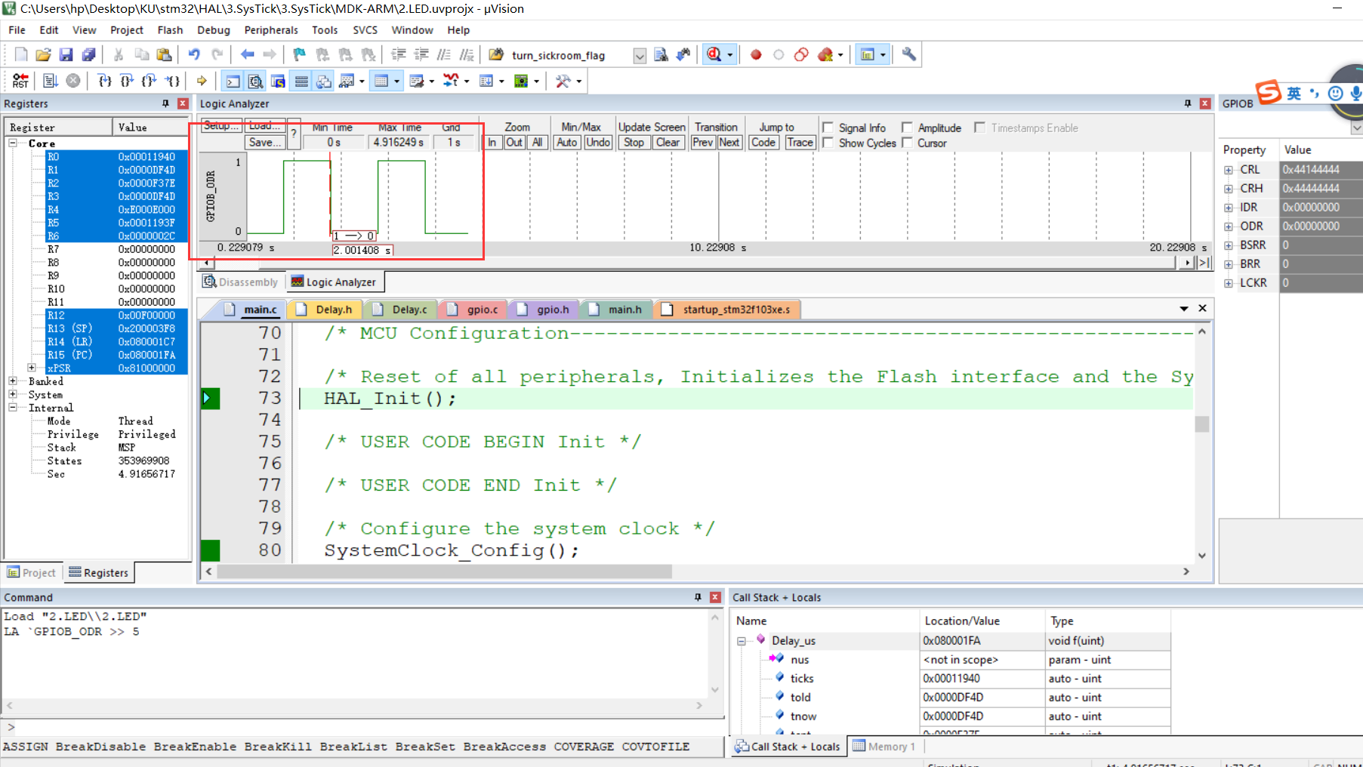Switch to the Project tab
Screen dimensions: 1363x767
pos(32,573)
